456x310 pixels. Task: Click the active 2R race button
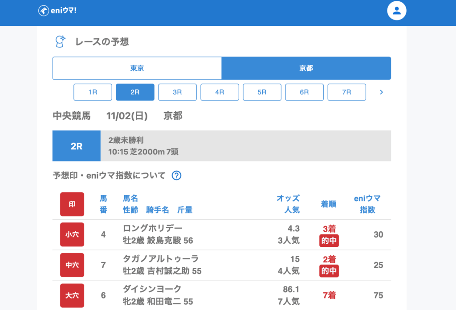pyautogui.click(x=135, y=92)
